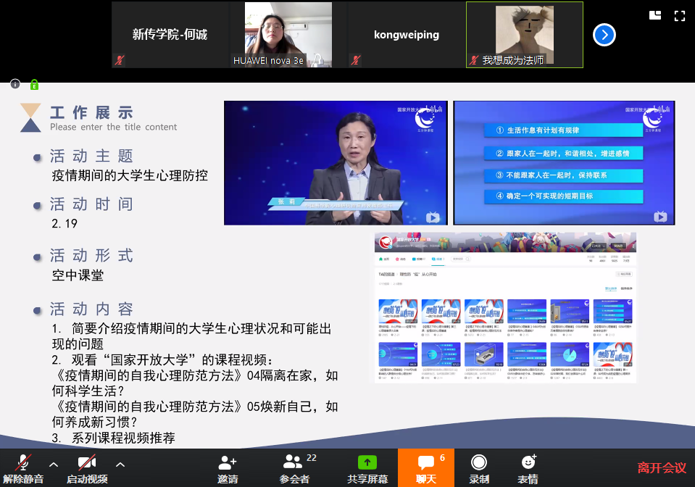The image size is (695, 487).
Task: Open the 参会者 participants list
Action: coord(294,468)
